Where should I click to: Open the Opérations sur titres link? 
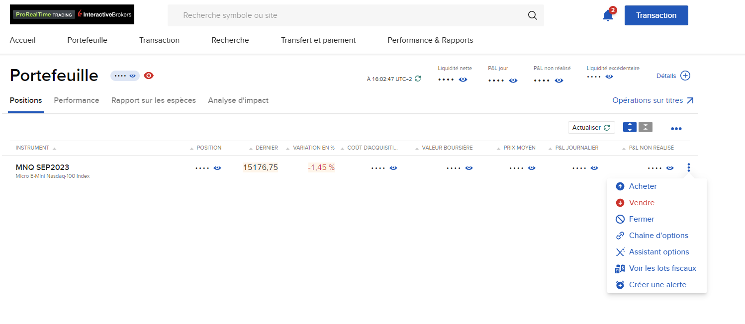[x=653, y=100]
